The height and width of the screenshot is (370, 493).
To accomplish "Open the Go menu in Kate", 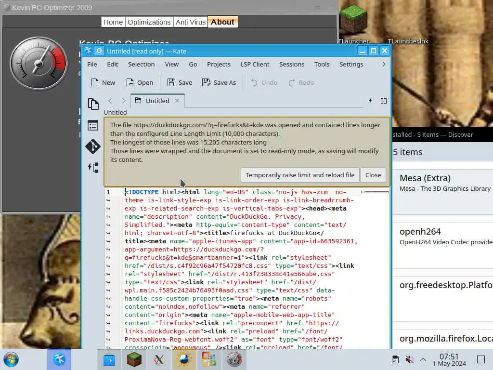I will 193,64.
